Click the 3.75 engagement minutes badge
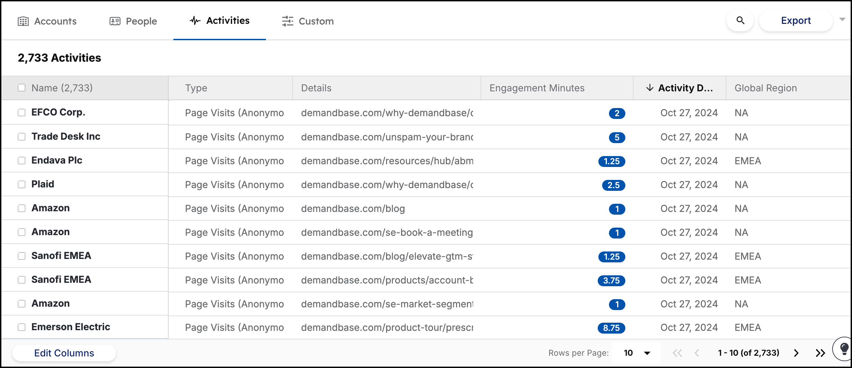Screen dimensions: 852x368 tap(611, 280)
